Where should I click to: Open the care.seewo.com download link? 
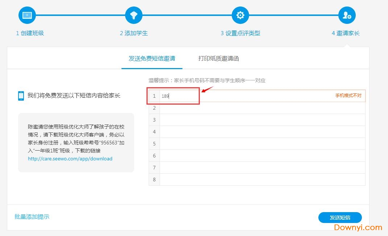[70, 159]
